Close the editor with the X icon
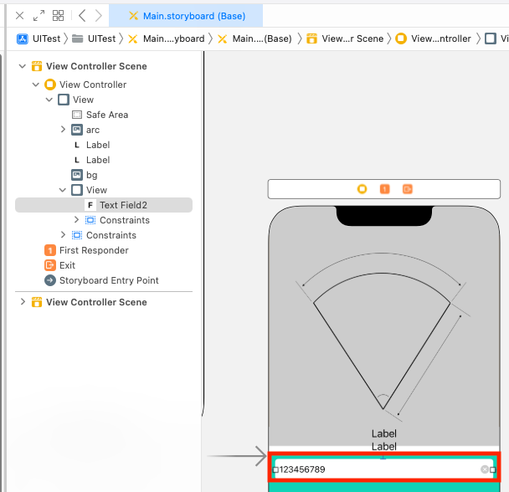Viewport: 509px width, 492px height. pyautogui.click(x=20, y=16)
